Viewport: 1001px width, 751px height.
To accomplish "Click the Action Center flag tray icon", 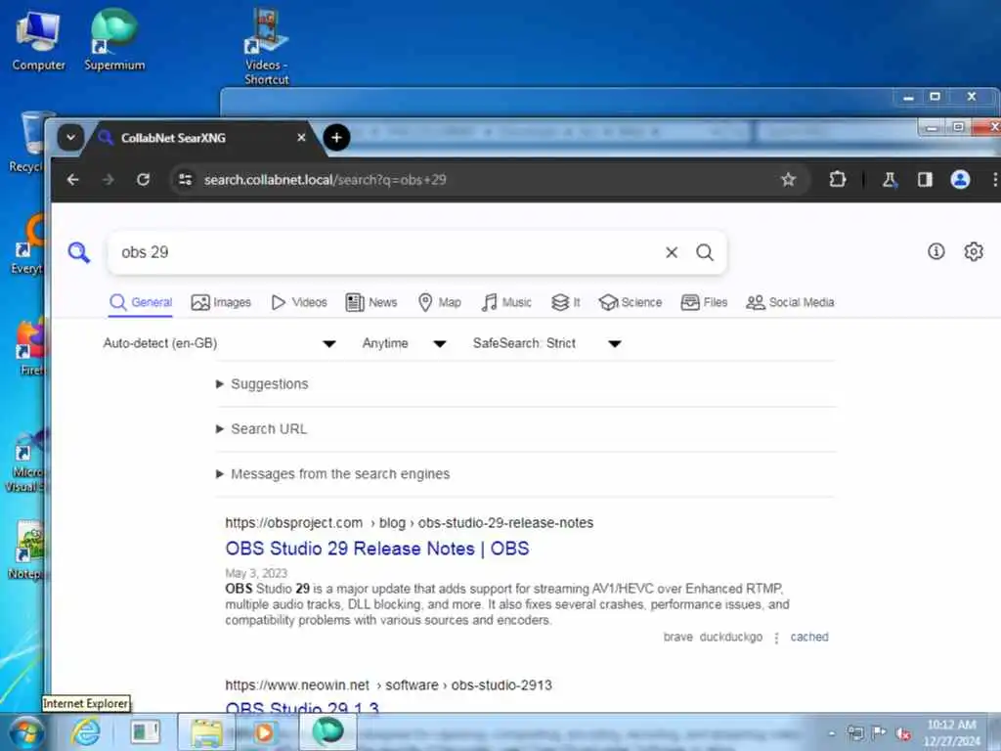I will (879, 732).
